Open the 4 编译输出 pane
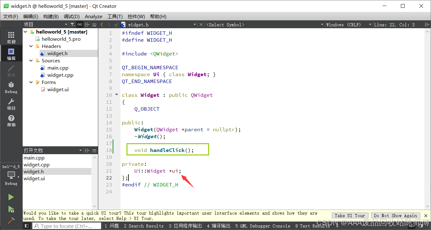The image size is (431, 230). coord(219,226)
